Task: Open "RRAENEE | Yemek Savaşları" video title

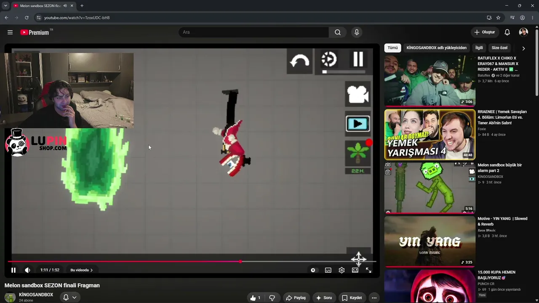Action: (x=502, y=117)
